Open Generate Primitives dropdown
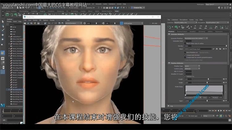This screenshot has width=232, height=130. tap(196, 38)
